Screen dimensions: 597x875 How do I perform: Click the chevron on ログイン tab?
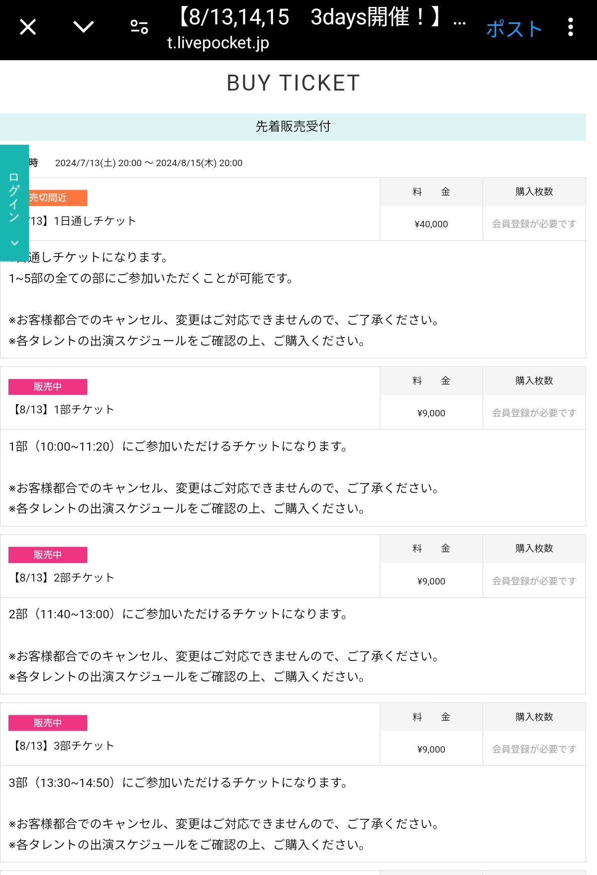click(x=14, y=243)
